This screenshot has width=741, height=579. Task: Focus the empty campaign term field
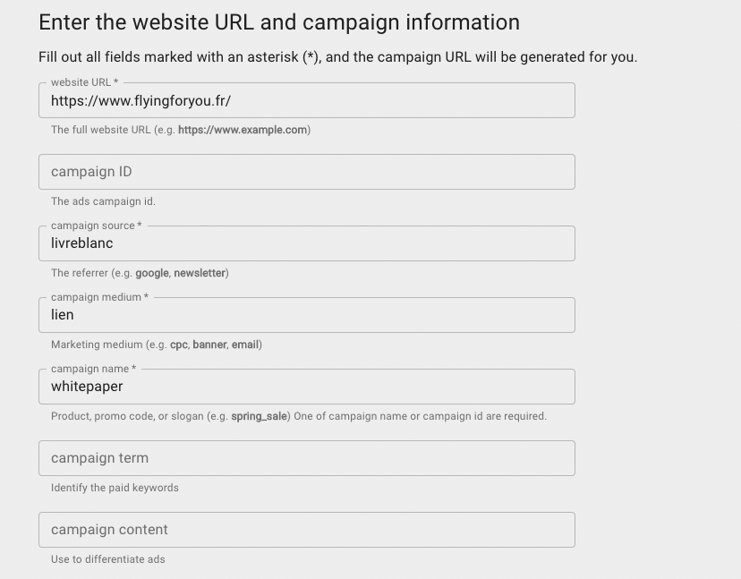tap(306, 458)
